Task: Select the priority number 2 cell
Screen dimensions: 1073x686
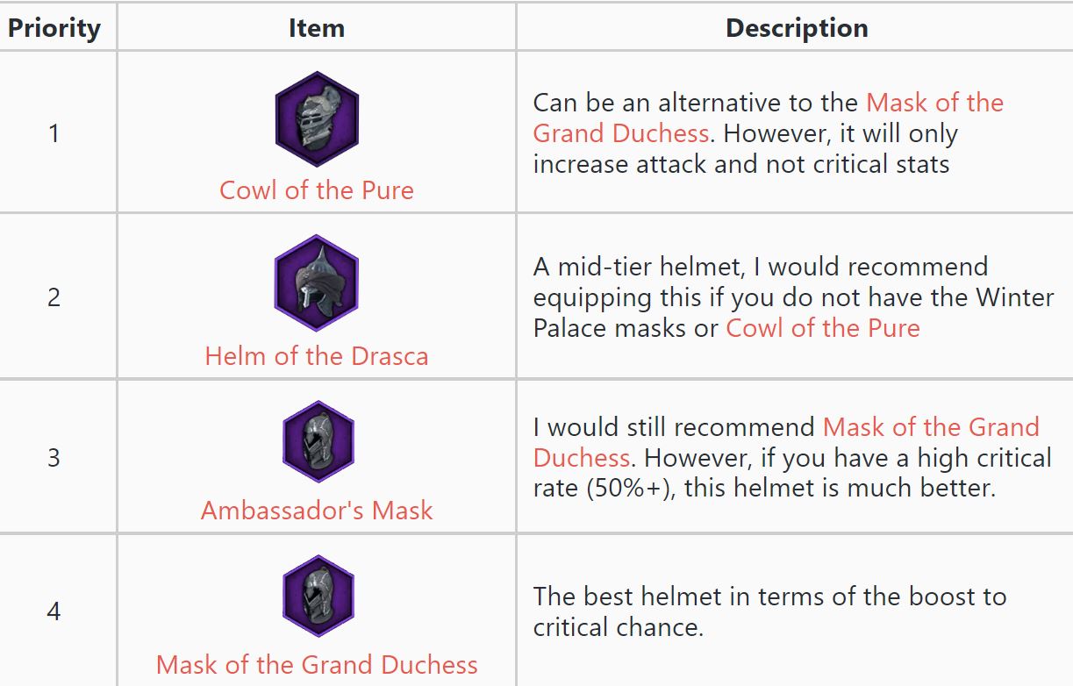Action: pyautogui.click(x=54, y=297)
